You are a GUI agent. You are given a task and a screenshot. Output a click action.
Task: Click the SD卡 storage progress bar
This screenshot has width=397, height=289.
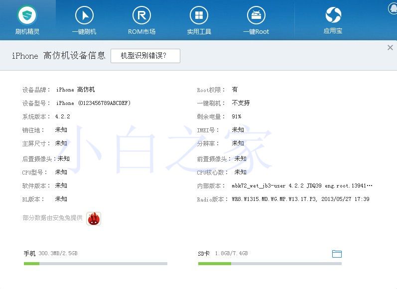pyautogui.click(x=270, y=264)
